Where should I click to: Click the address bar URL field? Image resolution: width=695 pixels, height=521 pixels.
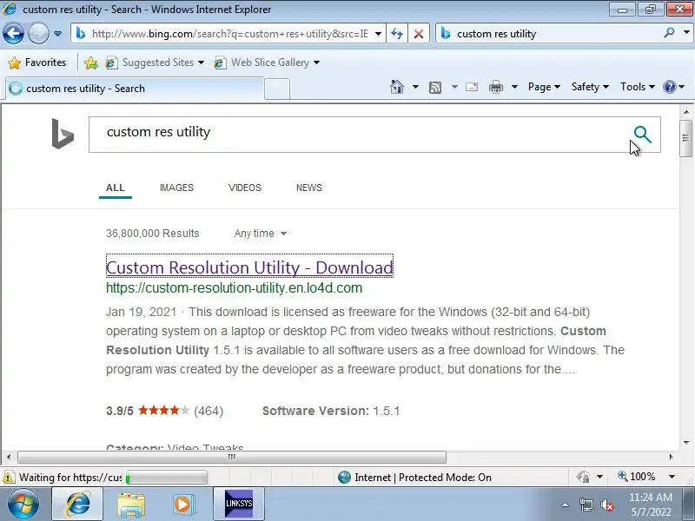[229, 34]
